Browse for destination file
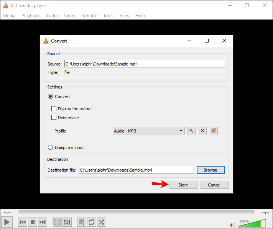Screen dimensions: 273x229 tap(211, 170)
